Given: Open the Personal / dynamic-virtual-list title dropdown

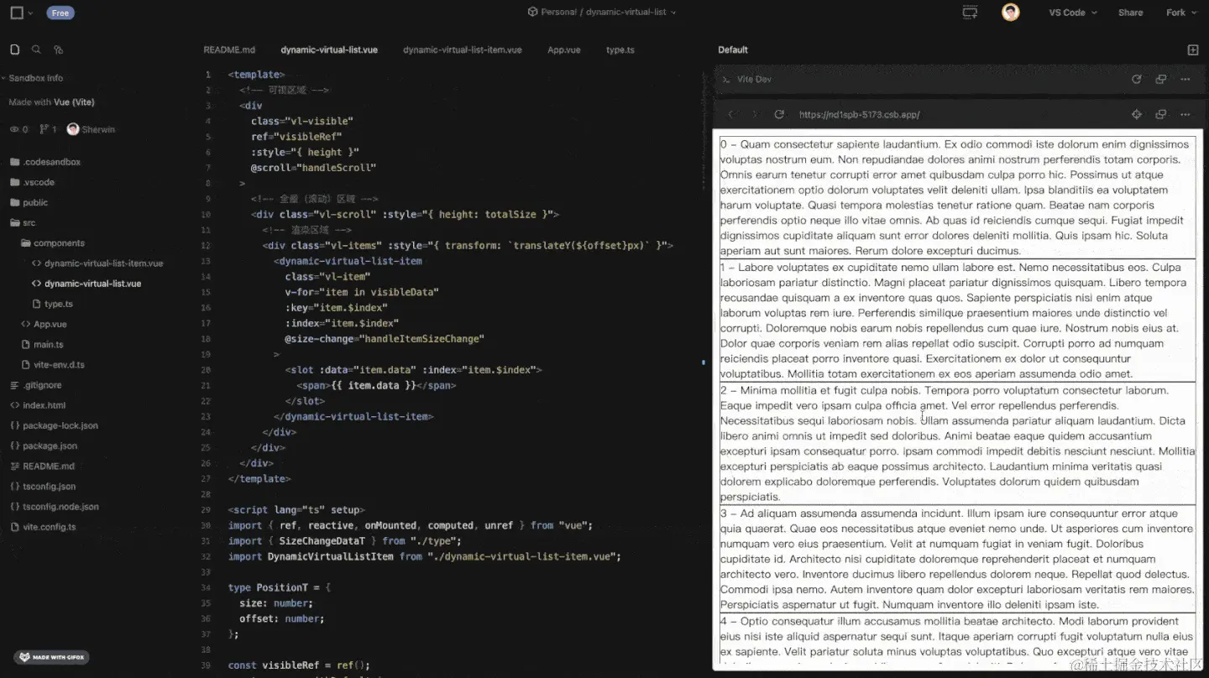Looking at the screenshot, I should tap(609, 13).
